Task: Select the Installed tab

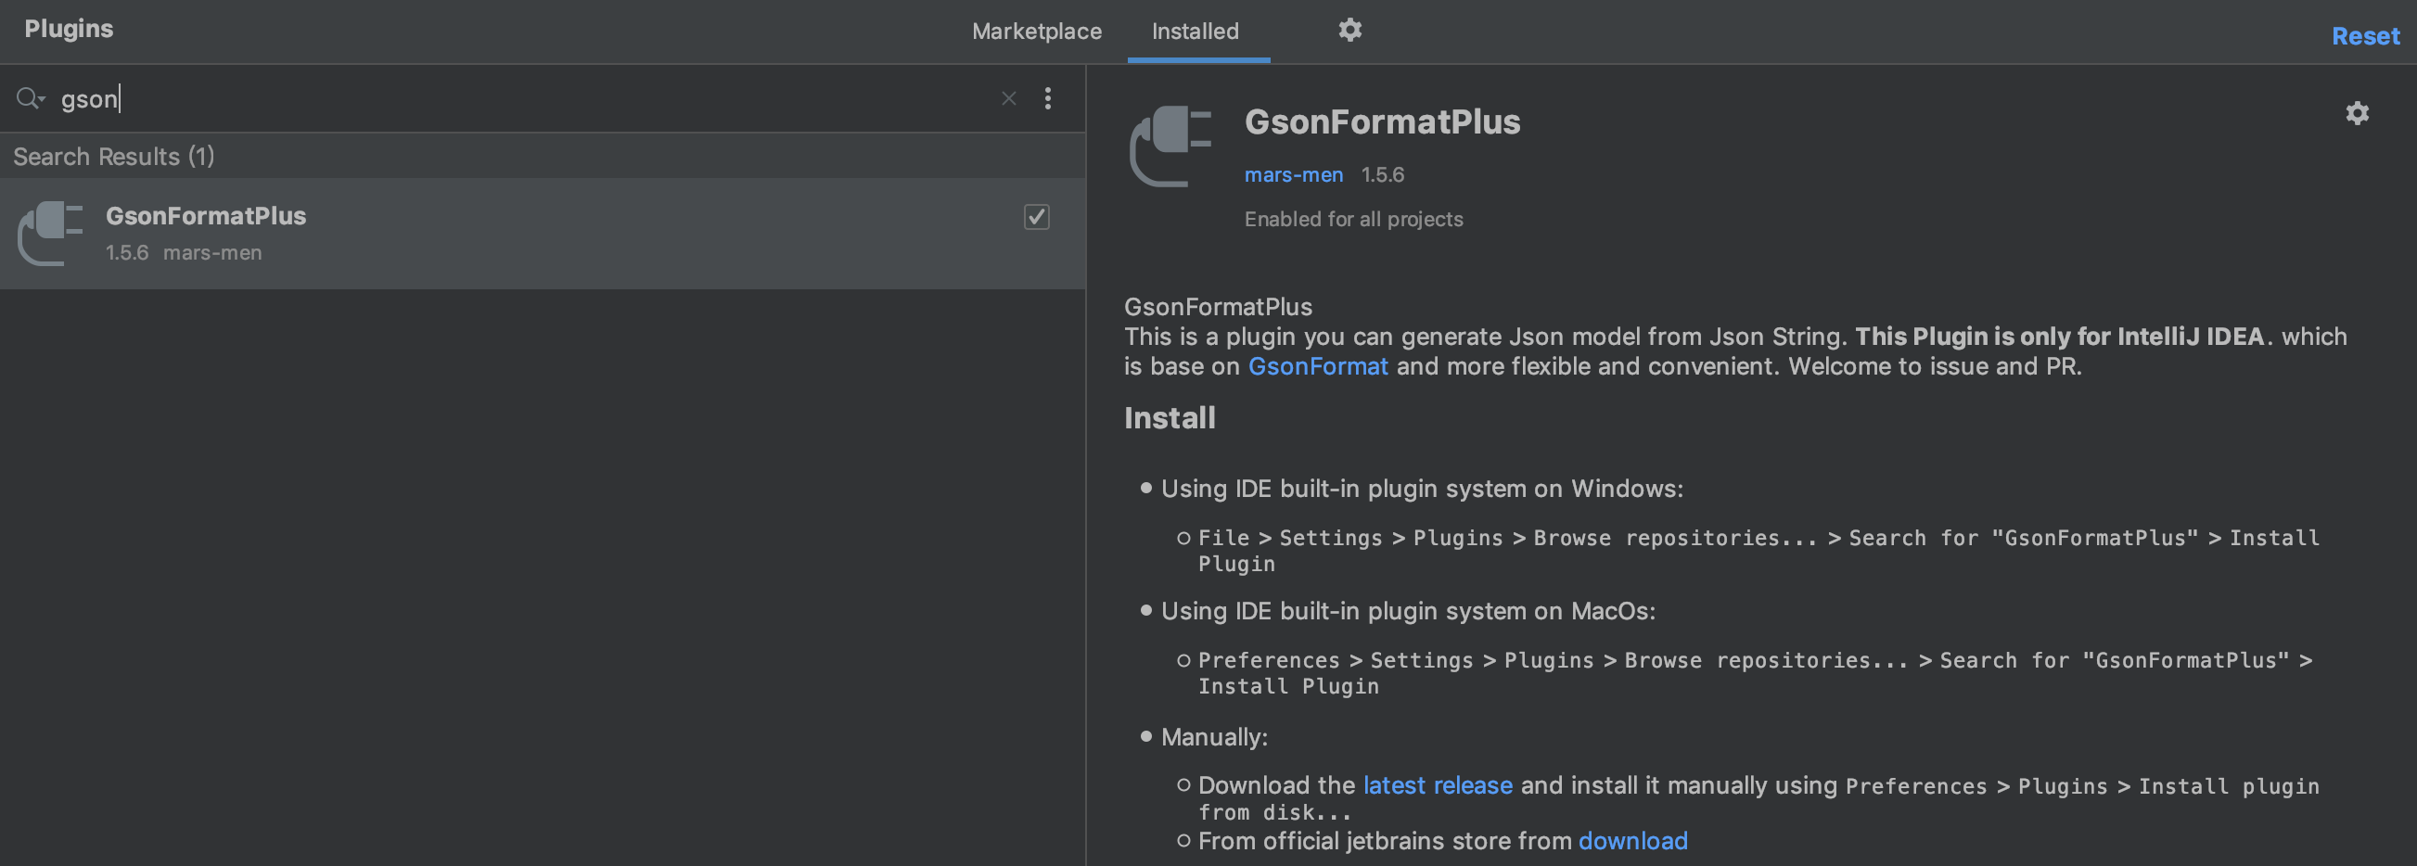Action: point(1196,31)
